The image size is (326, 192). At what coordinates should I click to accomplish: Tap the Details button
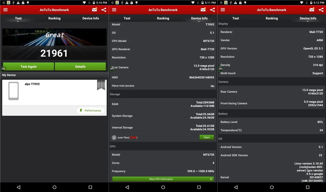(80, 67)
